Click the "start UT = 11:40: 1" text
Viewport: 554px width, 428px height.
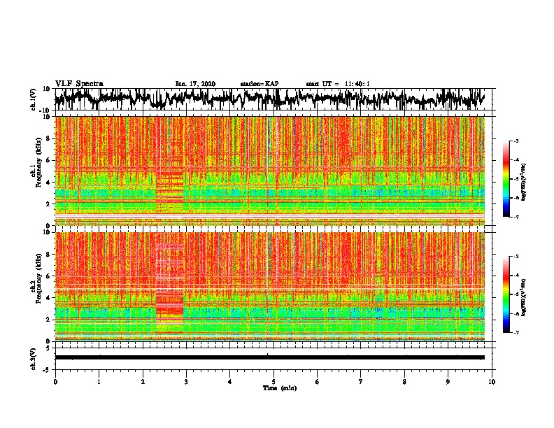tap(338, 84)
